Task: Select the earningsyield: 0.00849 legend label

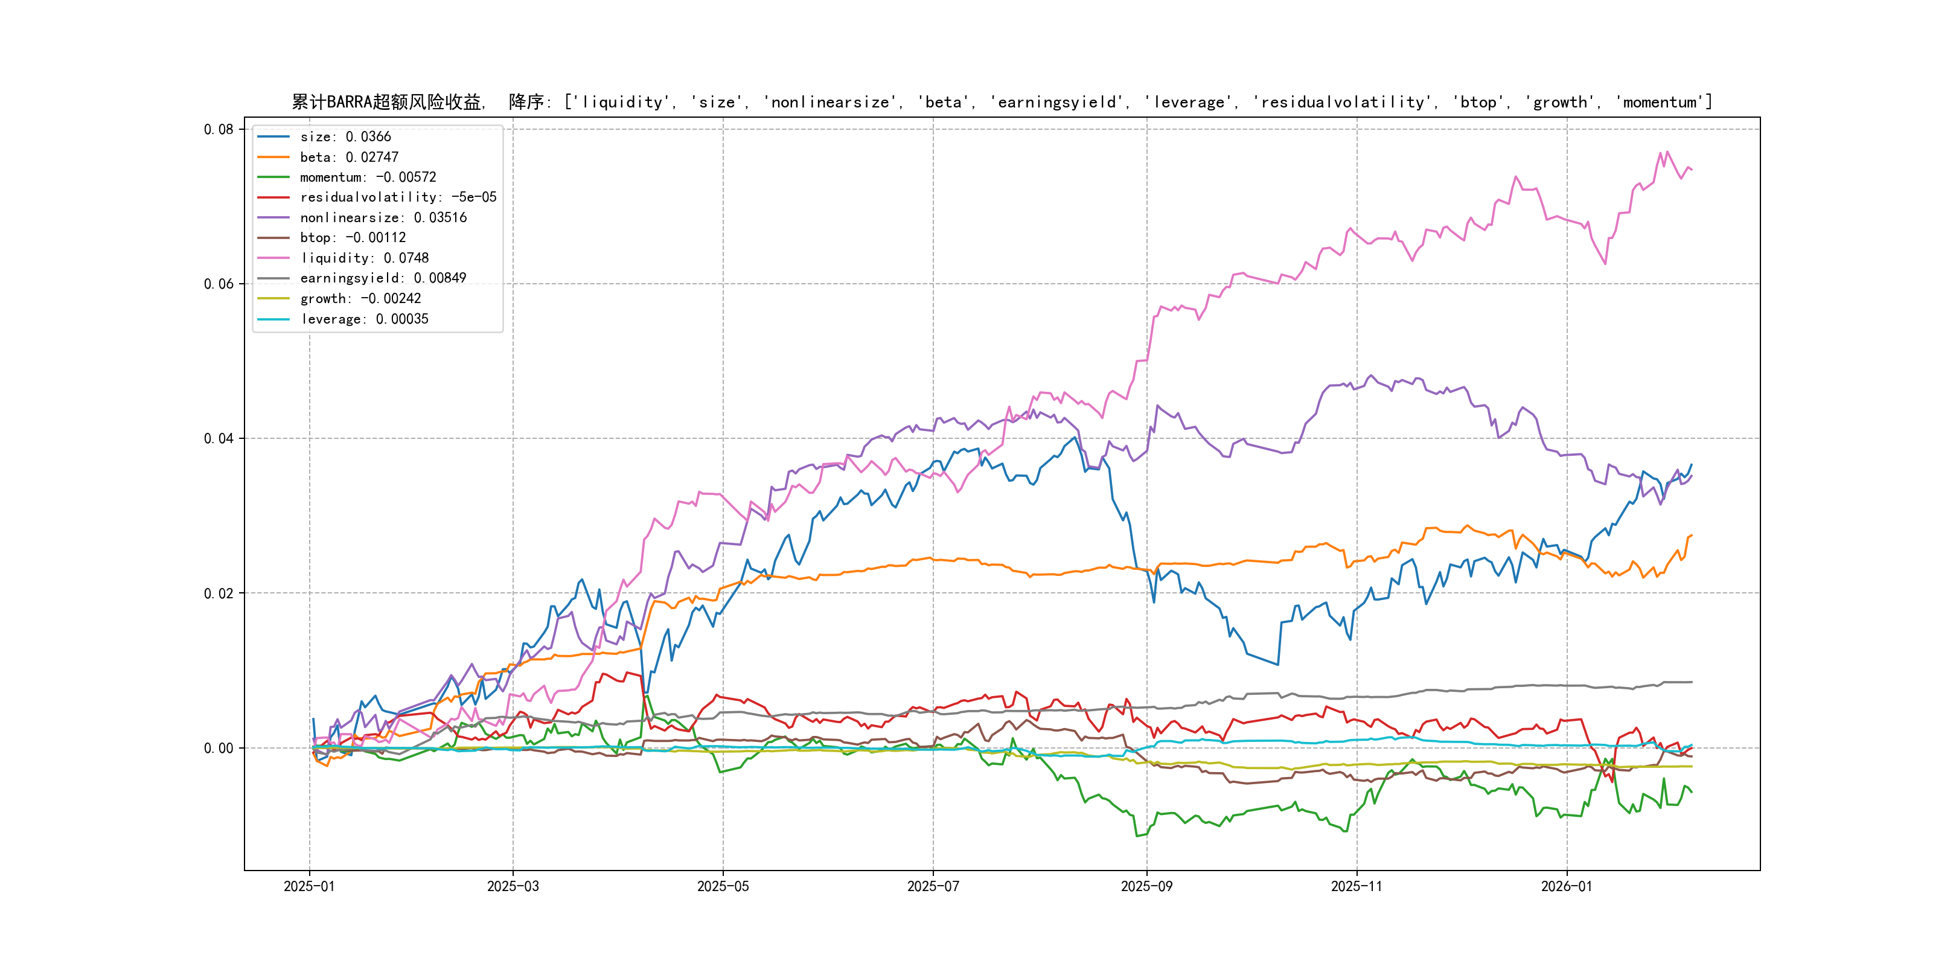Action: 383,278
